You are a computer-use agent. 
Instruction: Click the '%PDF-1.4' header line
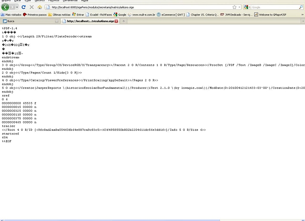pyautogui.click(x=10, y=28)
